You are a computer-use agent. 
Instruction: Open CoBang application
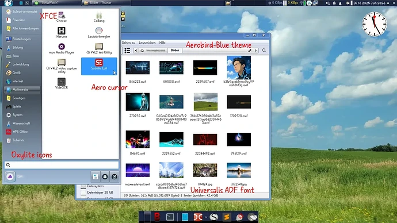click(x=99, y=17)
